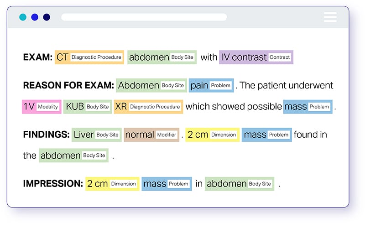Click the mass Problem tag after 'showed possible'
Image resolution: width=365 pixels, height=228 pixels.
click(308, 107)
